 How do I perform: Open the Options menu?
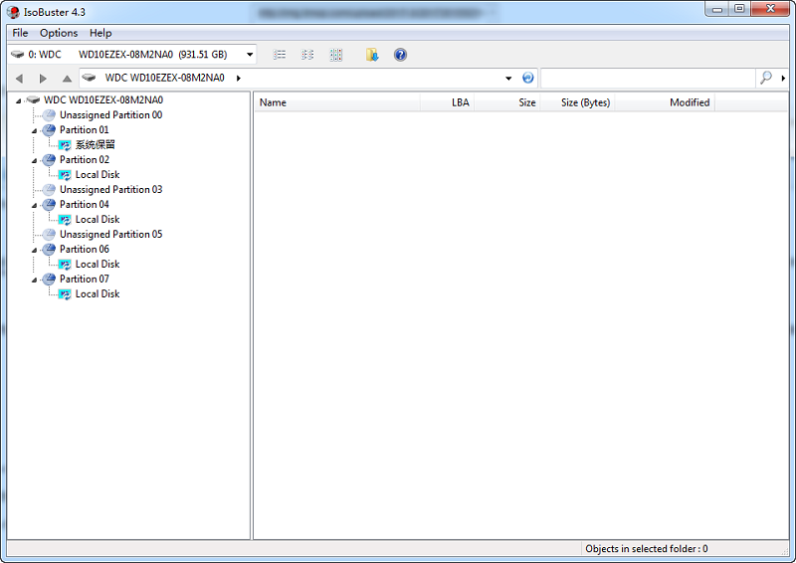[59, 33]
